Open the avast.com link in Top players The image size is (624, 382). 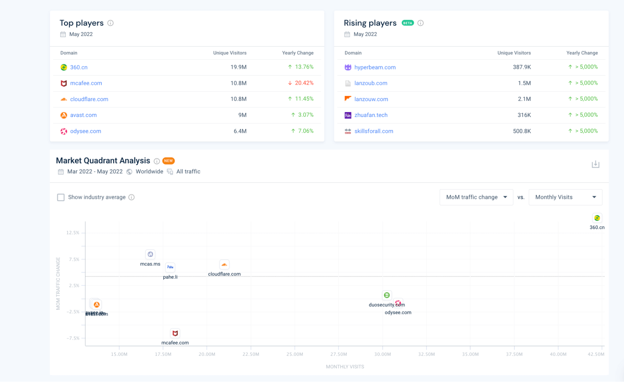point(83,115)
